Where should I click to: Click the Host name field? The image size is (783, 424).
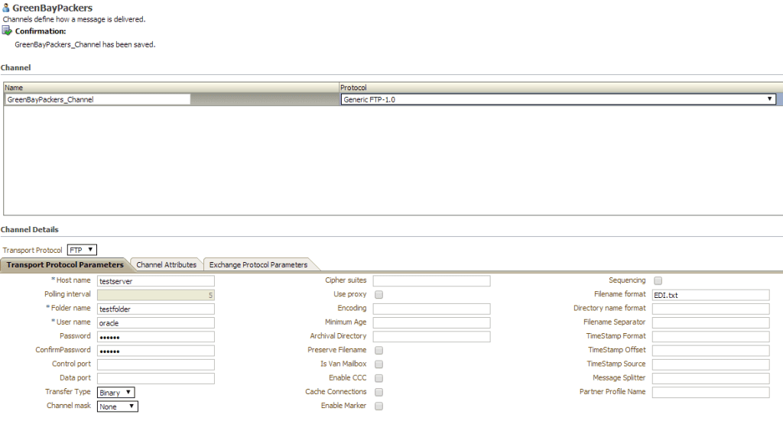click(156, 281)
